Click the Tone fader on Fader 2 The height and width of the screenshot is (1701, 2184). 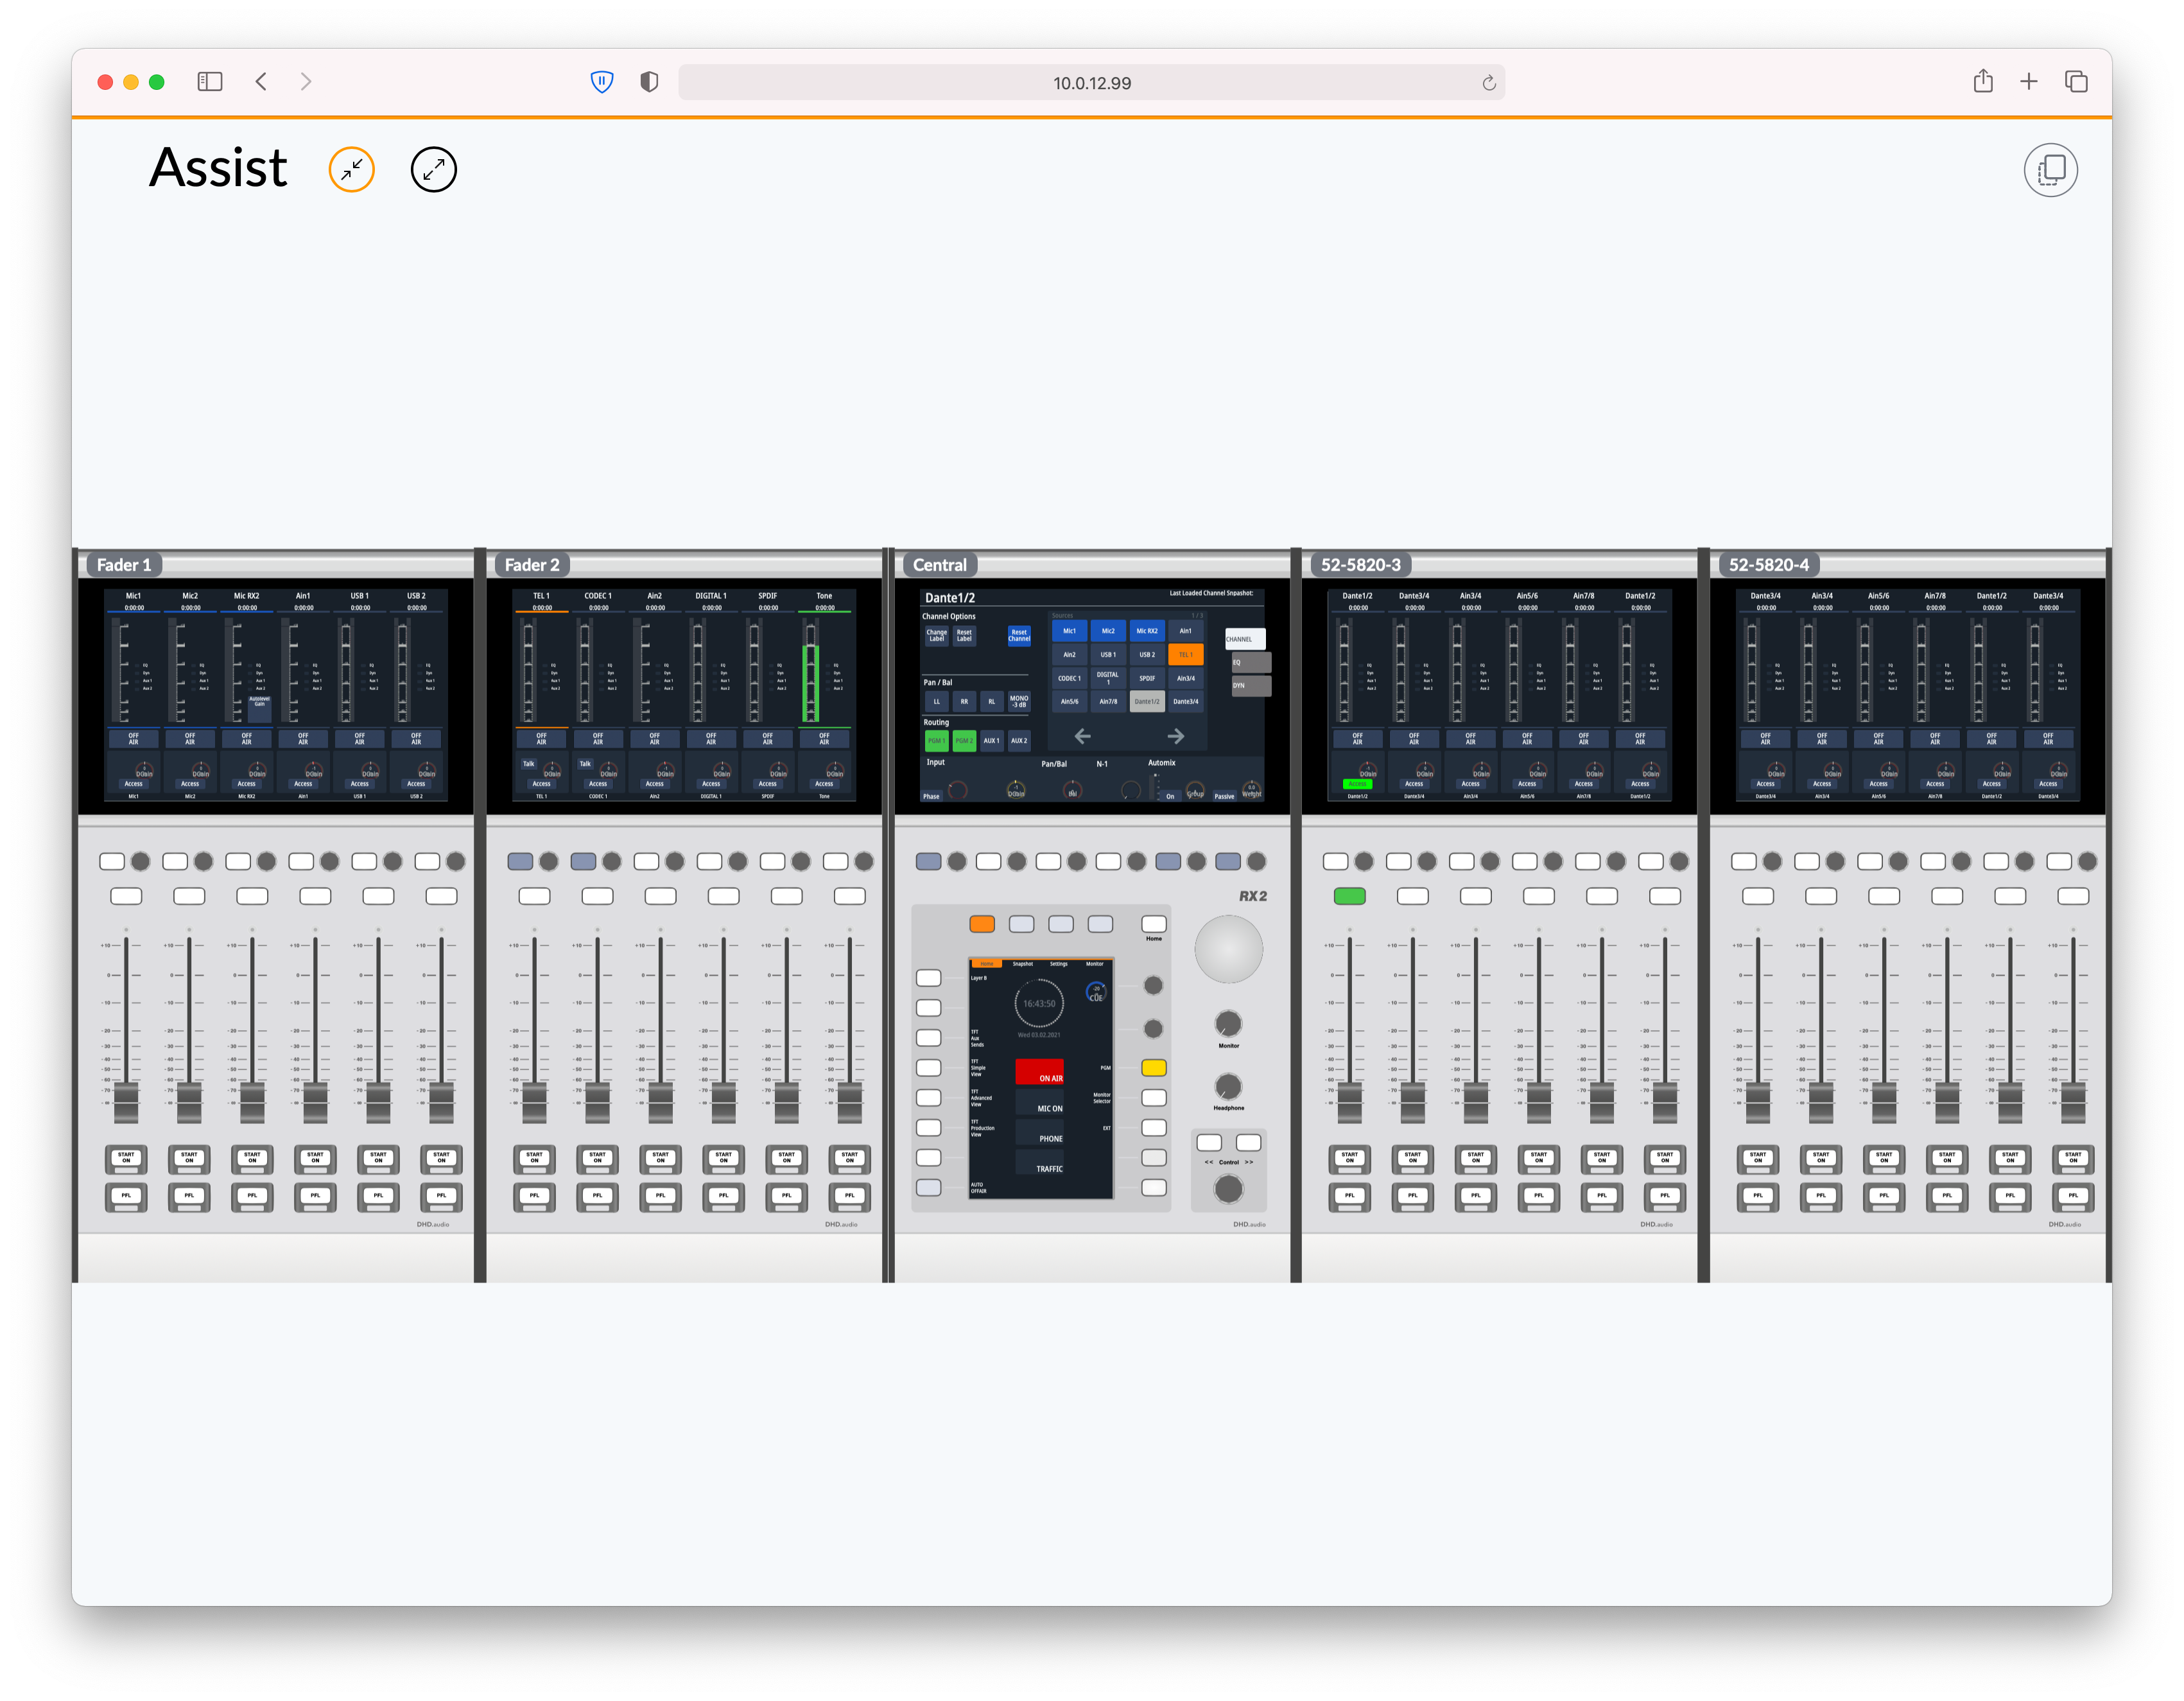[x=850, y=1103]
